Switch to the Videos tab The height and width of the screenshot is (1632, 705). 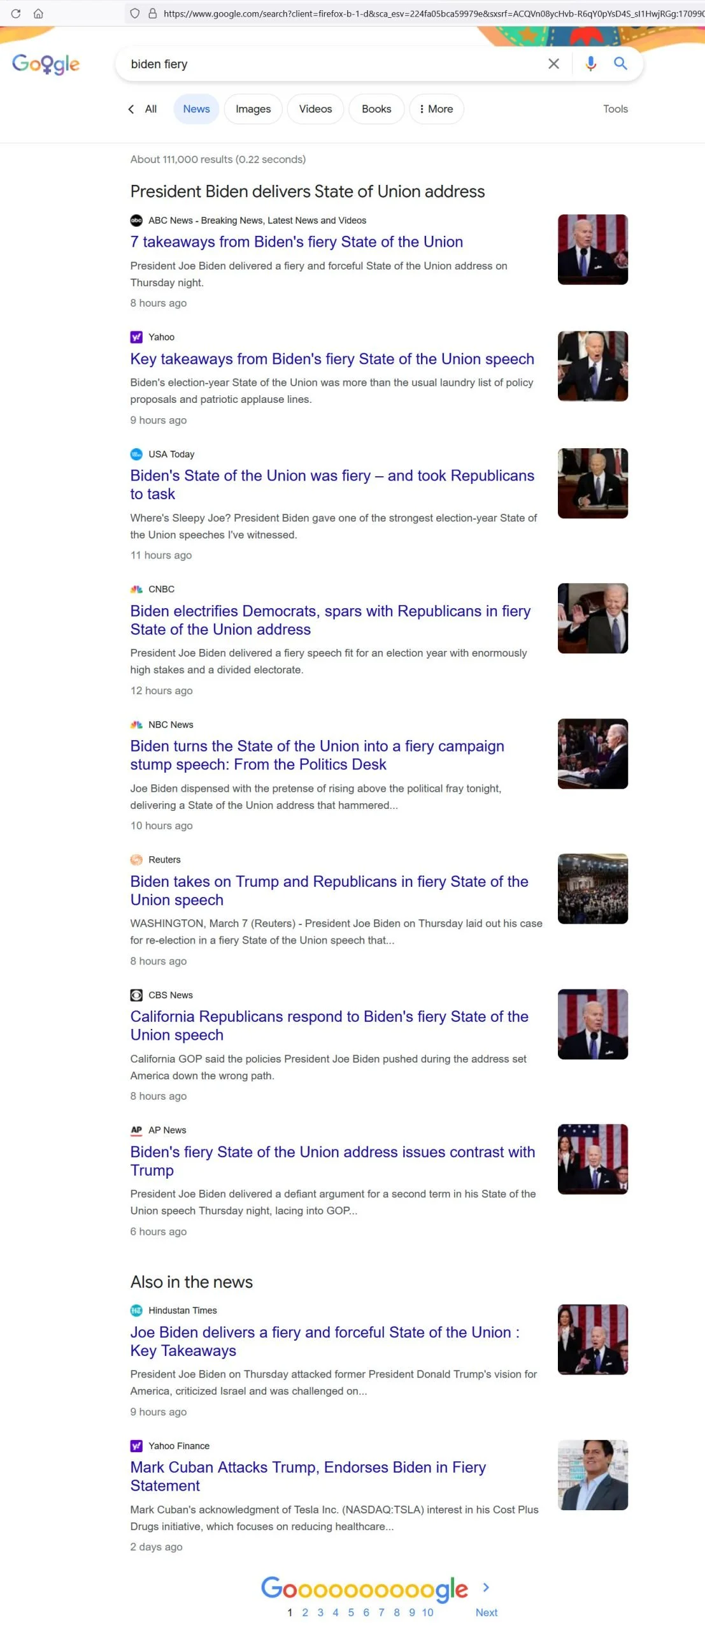(315, 109)
